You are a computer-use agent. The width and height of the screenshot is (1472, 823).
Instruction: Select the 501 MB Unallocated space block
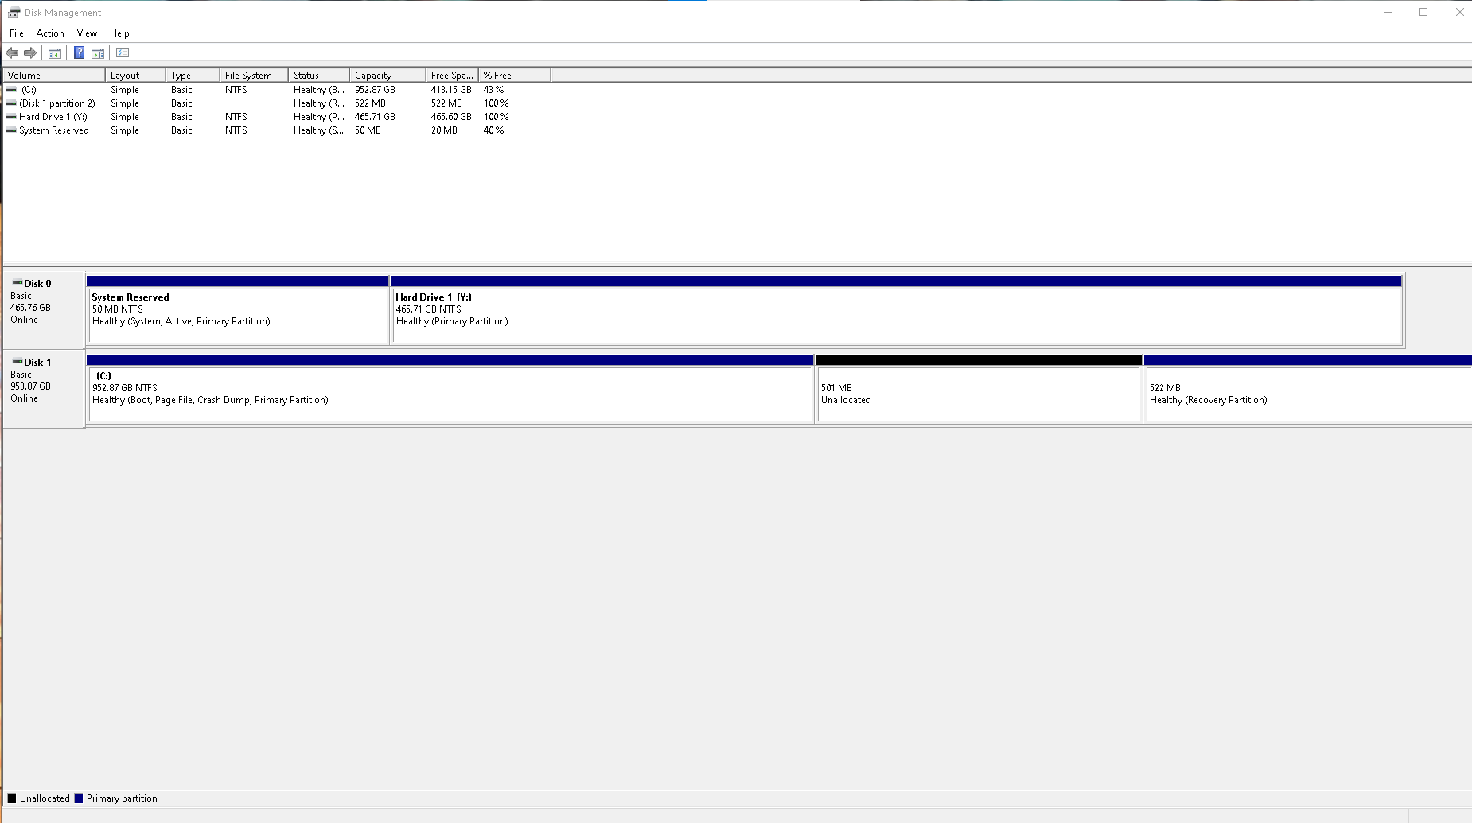(x=979, y=389)
